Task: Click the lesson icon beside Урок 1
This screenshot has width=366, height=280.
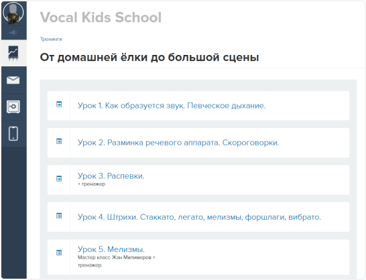Action: (59, 104)
